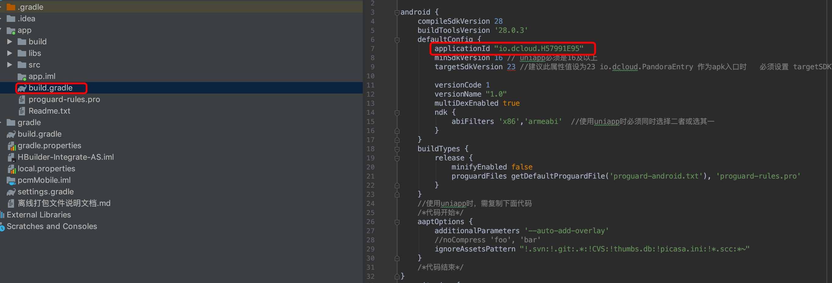Click the buildToolsVersion '28.0.3' string
The image size is (832, 283).
pos(511,30)
